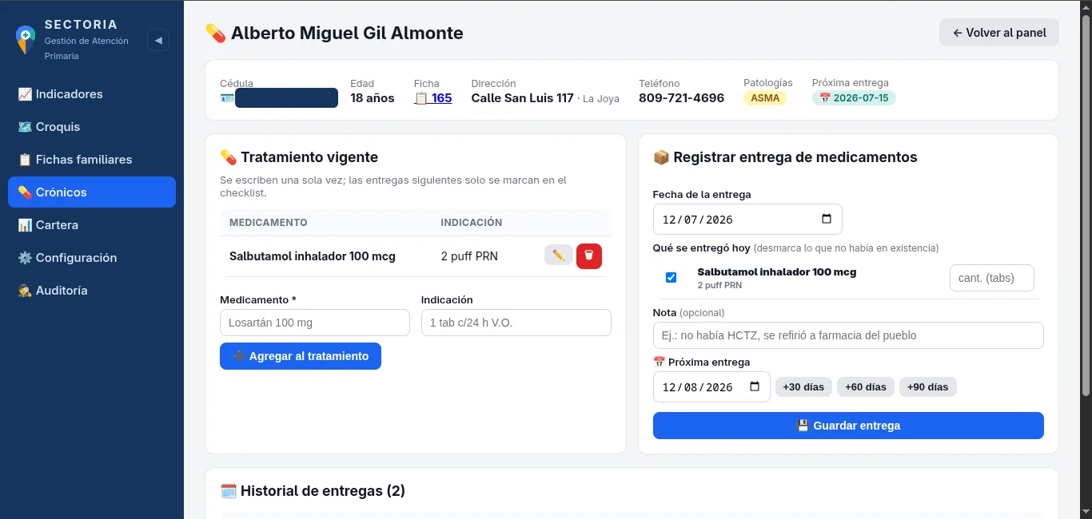
Task: Click the MEDICAMENTO column header
Action: 269,223
